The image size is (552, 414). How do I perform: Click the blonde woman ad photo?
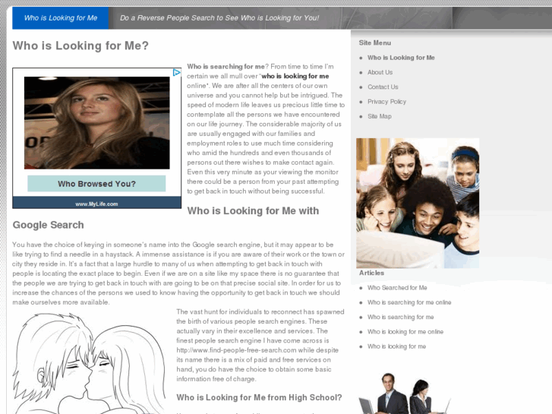tap(97, 122)
